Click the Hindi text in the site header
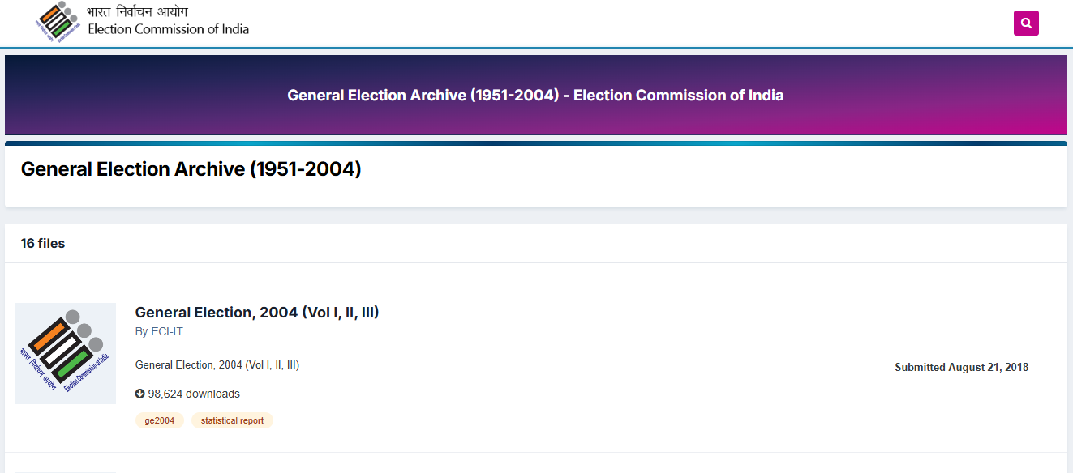Viewport: 1073px width, 473px height. [138, 11]
